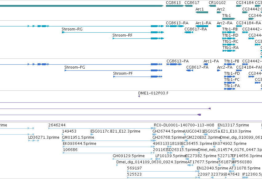Select the EK093644.5prime EST label
This screenshot has width=262, height=179.
click(79, 144)
